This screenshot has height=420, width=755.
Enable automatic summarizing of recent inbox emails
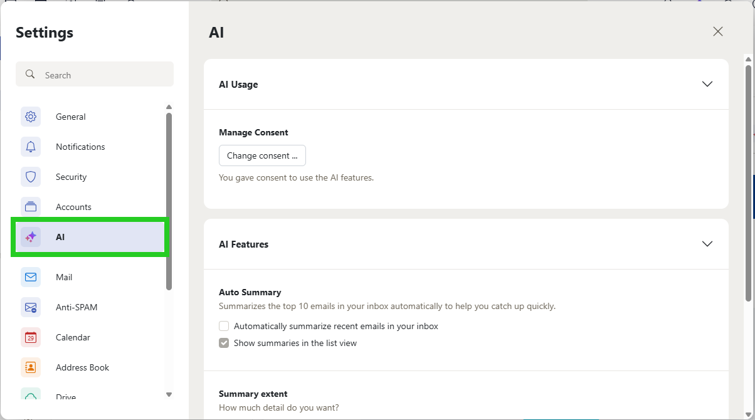[224, 326]
